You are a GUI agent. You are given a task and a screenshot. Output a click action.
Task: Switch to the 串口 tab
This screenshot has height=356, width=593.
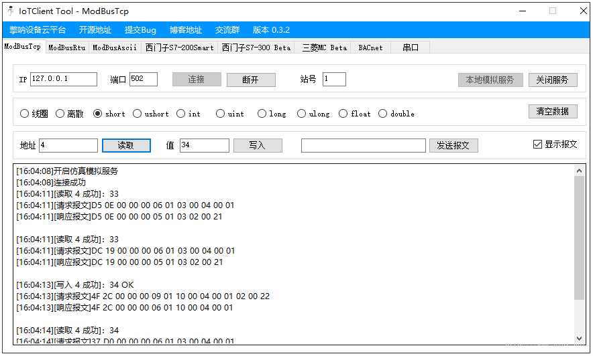point(411,48)
